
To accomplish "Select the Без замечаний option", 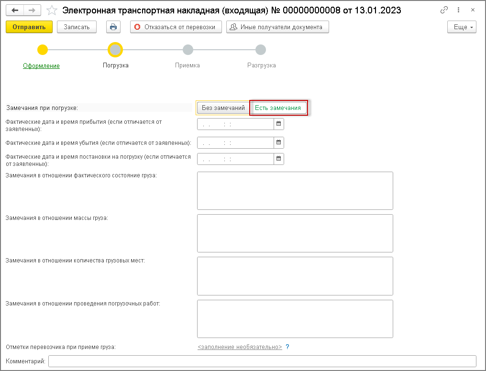I will pyautogui.click(x=223, y=108).
